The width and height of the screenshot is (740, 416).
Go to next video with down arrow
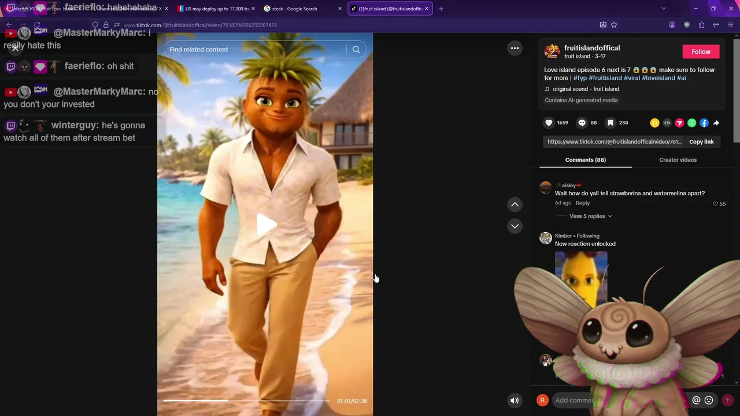point(515,226)
